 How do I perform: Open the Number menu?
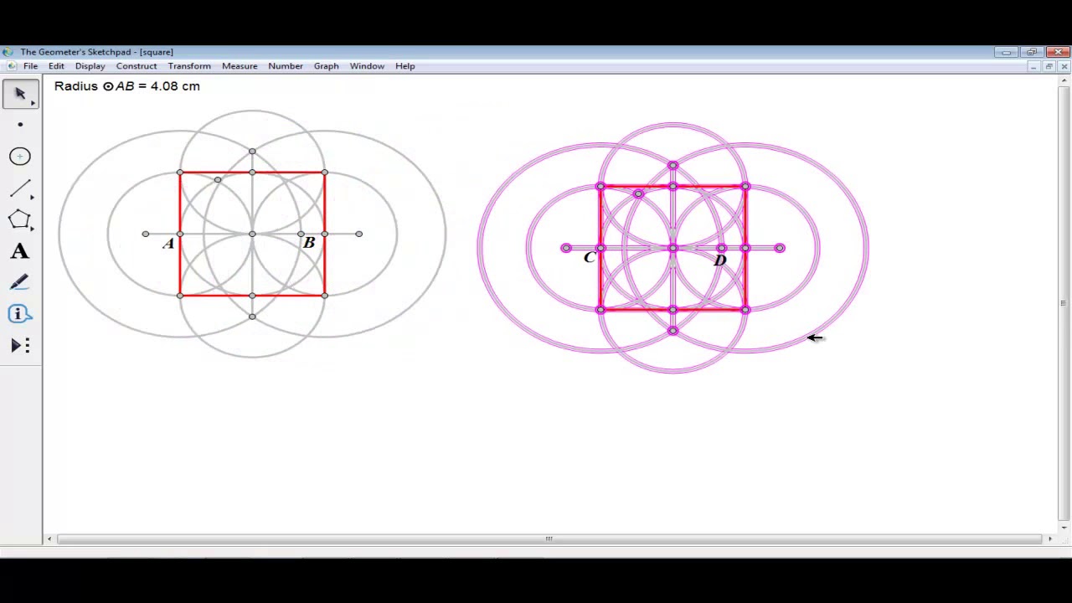pyautogui.click(x=286, y=66)
